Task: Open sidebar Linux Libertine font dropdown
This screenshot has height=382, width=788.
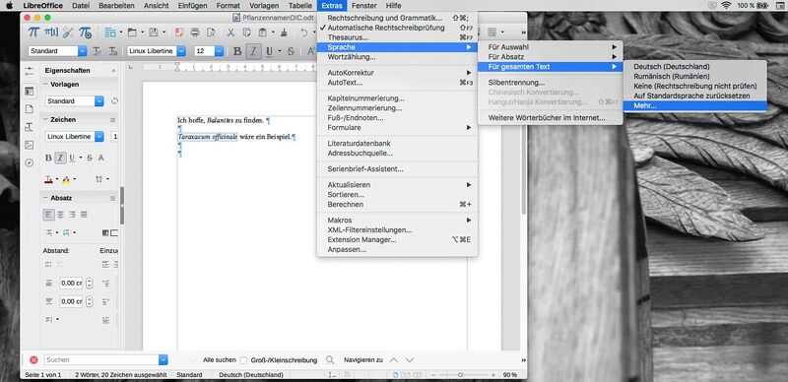Action: click(99, 136)
